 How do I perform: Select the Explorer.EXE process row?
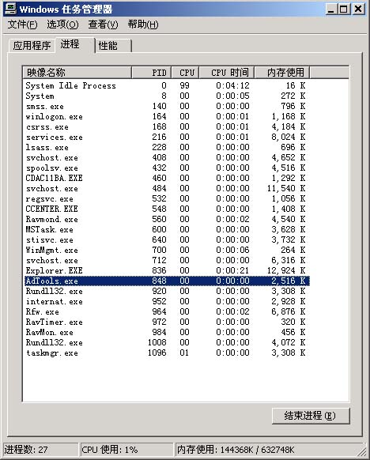[167, 270]
